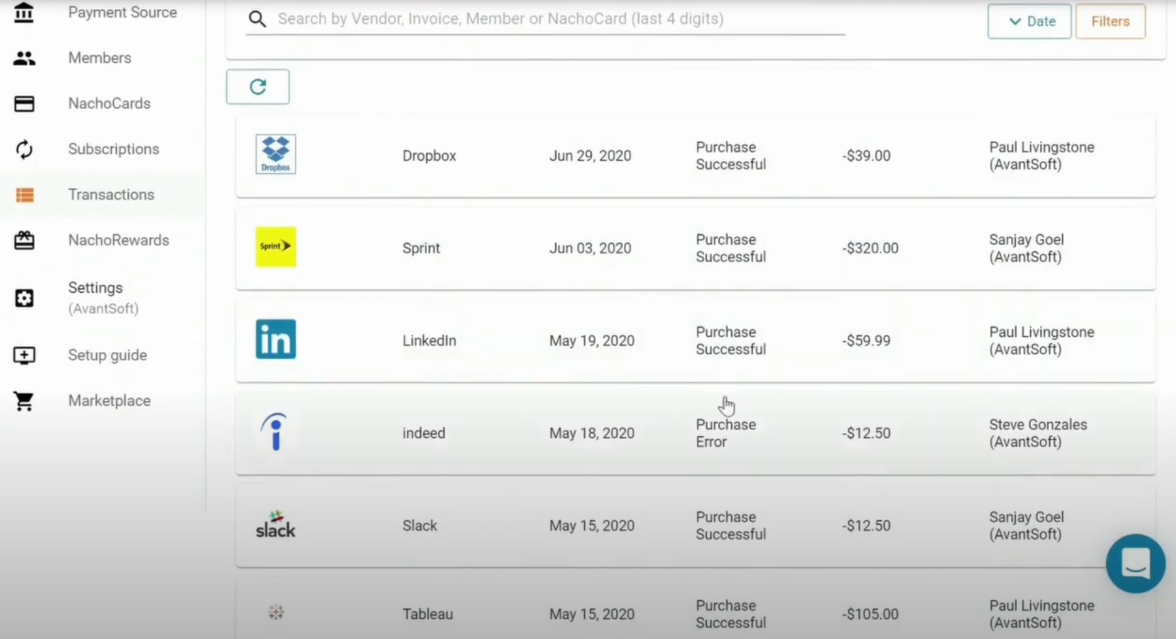This screenshot has width=1176, height=639.
Task: Click the Sprint vendor logo
Action: pos(276,247)
